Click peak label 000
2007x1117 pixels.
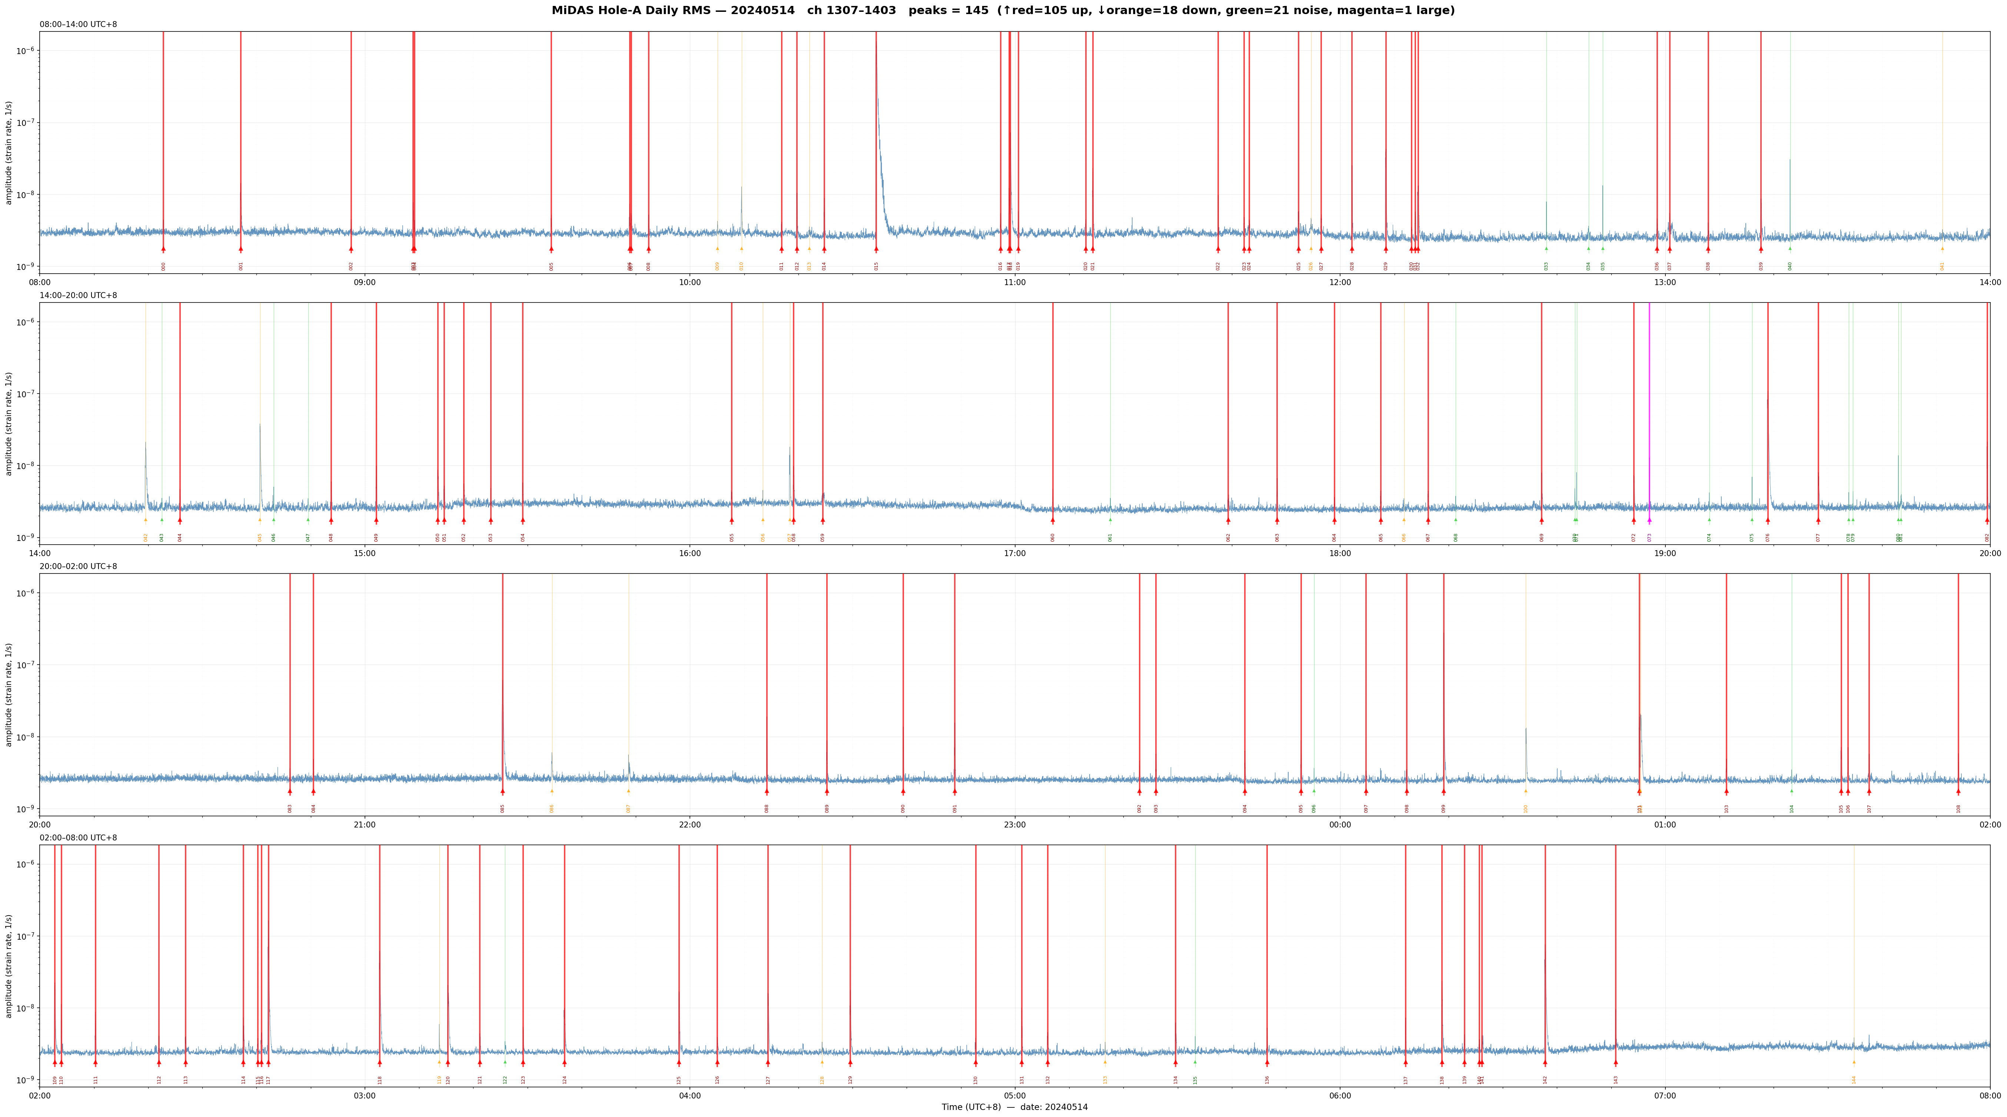click(164, 266)
